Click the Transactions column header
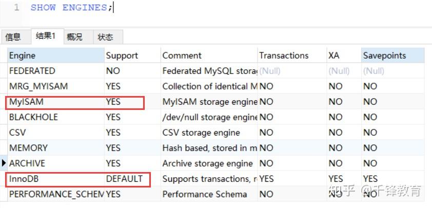432x208 pixels. click(292, 55)
